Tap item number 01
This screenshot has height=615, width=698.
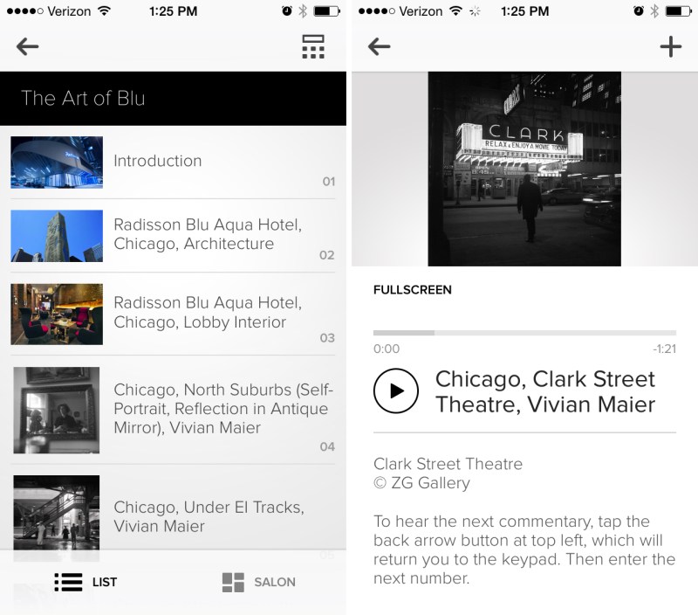point(329,182)
